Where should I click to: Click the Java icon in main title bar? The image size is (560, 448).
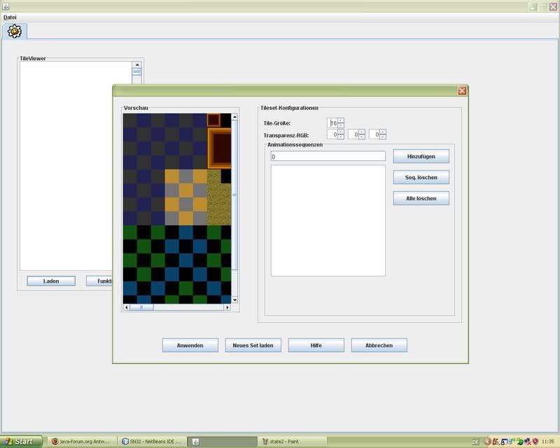pyautogui.click(x=6, y=6)
